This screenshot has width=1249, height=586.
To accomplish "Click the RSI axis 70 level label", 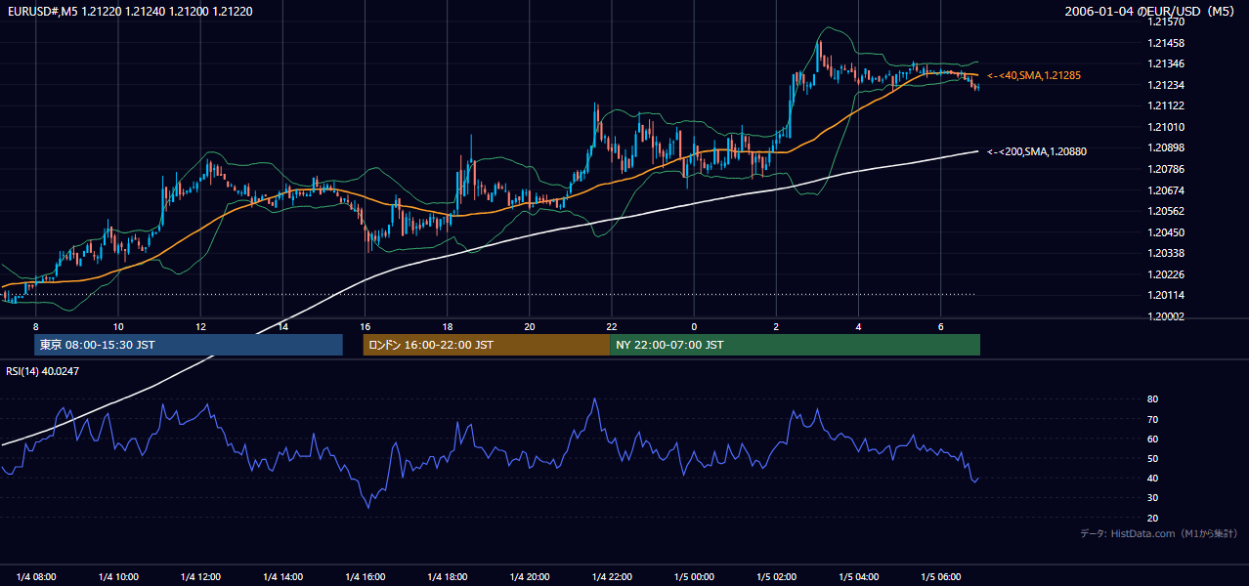I will pyautogui.click(x=1152, y=419).
